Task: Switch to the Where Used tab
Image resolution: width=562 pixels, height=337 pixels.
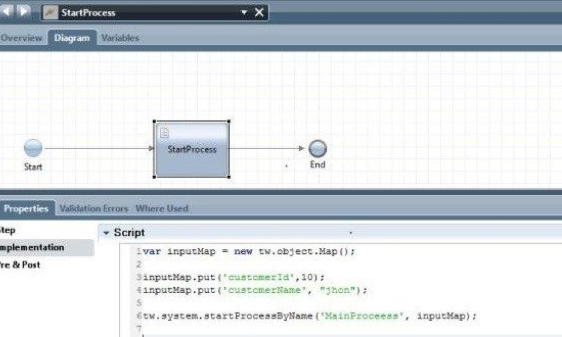Action: pos(162,209)
